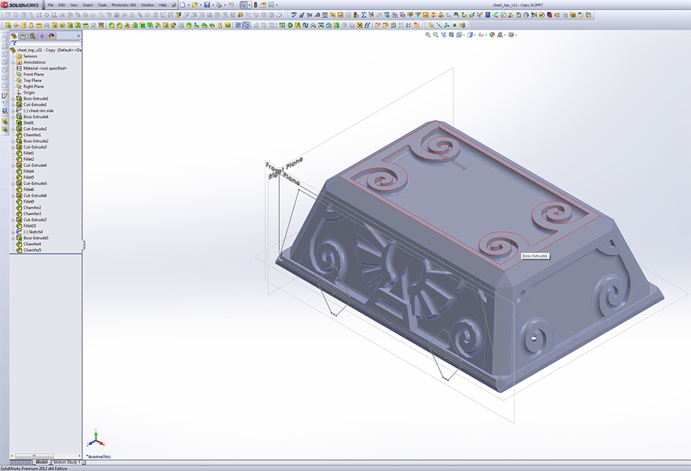Select the Shell1 feature

click(x=28, y=123)
